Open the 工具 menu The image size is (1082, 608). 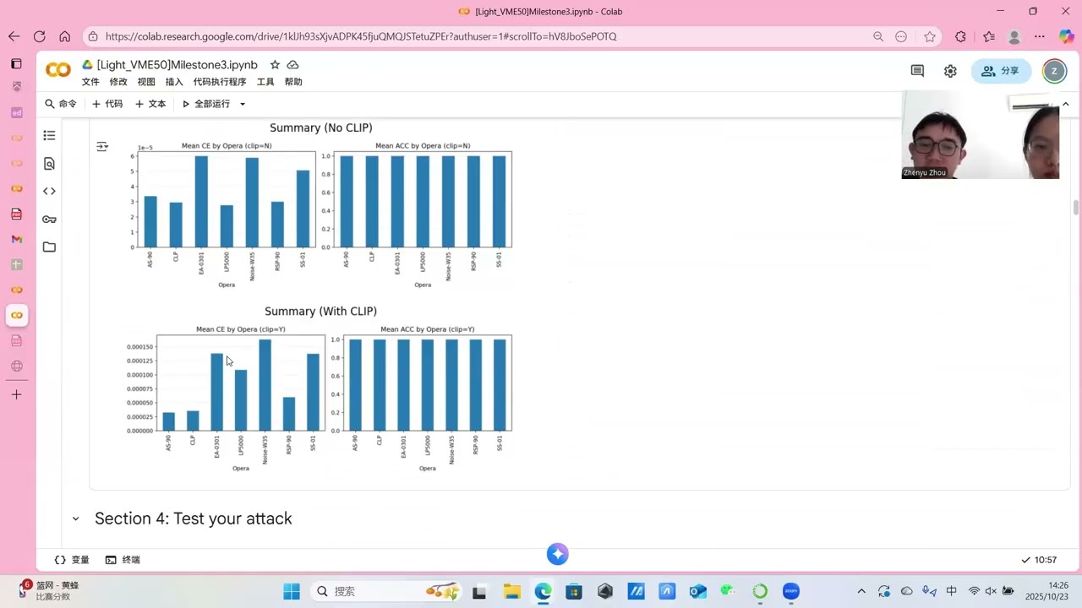coord(265,82)
